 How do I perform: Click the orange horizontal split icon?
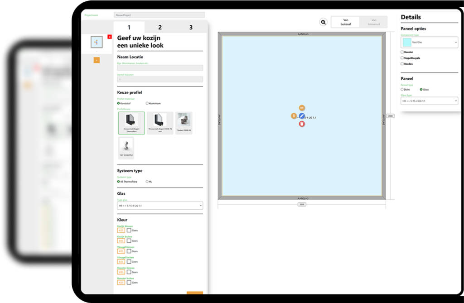[x=302, y=108]
